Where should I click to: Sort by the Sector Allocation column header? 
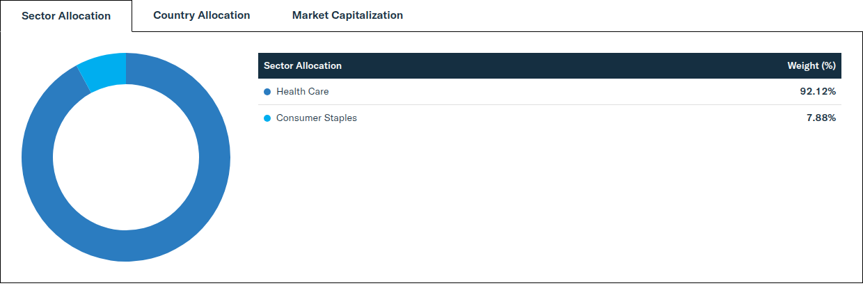(x=303, y=65)
